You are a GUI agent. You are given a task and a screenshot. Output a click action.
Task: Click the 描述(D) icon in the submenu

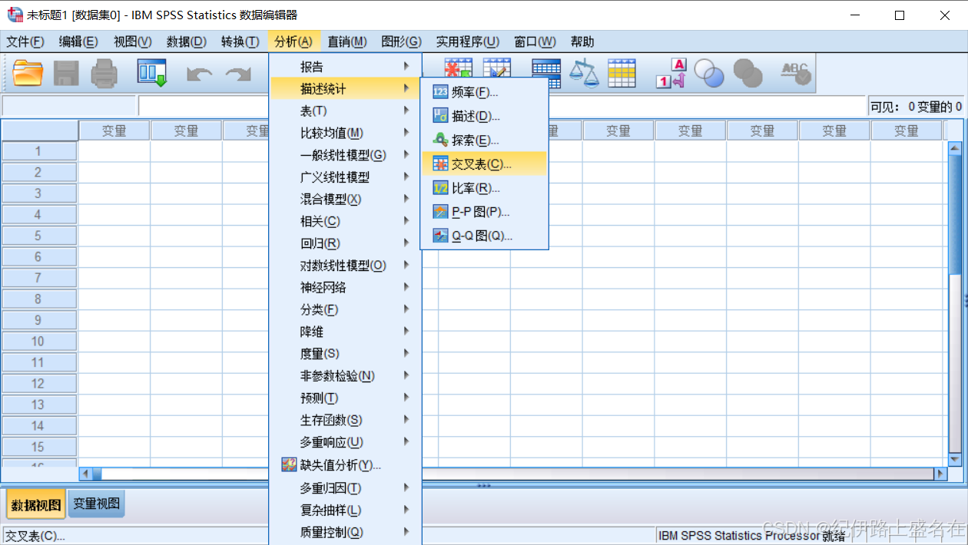[440, 116]
